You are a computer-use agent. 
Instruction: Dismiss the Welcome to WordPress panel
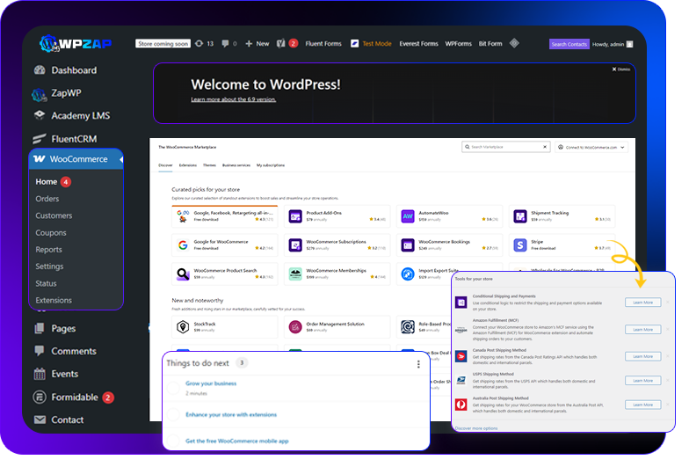(x=621, y=69)
